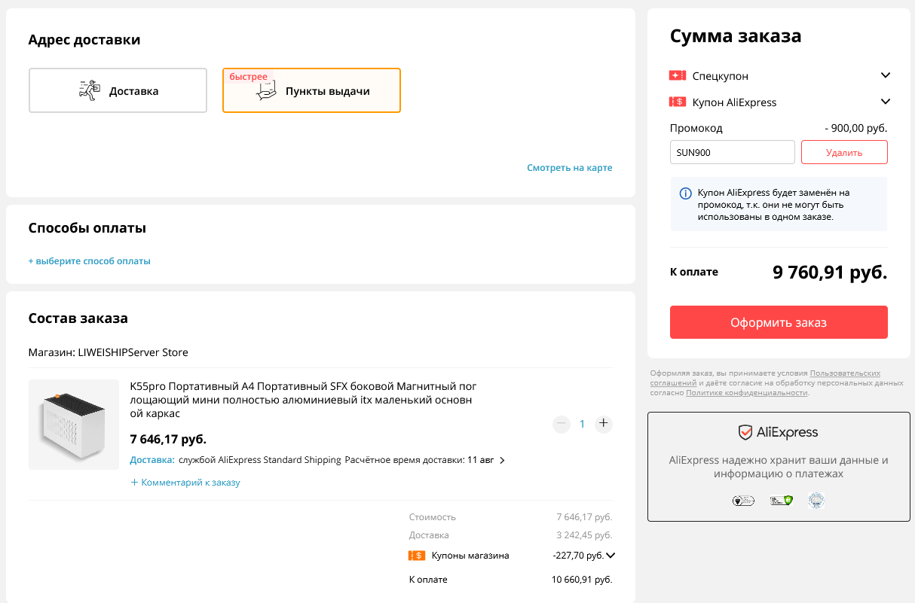Screen dimensions: 915x603
Task: Click the red Спецкупон coupon icon
Action: (x=677, y=76)
